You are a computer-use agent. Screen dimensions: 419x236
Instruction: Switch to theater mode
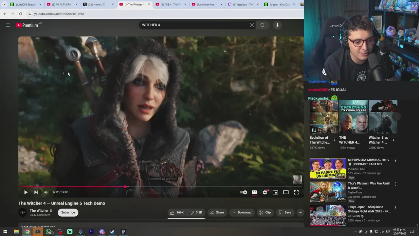286,192
